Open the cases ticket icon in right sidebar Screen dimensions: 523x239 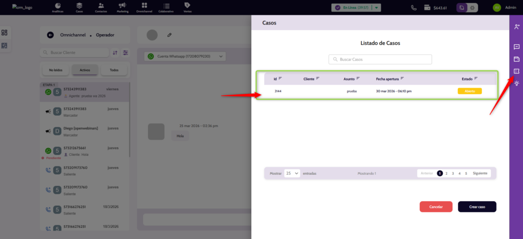coord(516,71)
